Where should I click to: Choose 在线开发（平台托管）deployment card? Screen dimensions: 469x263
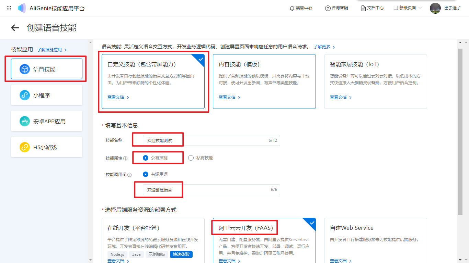coord(153,240)
